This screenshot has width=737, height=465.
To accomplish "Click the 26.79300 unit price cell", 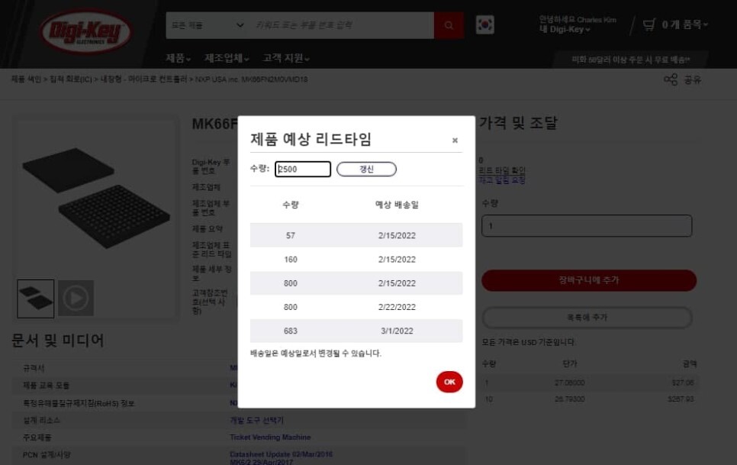I will click(x=569, y=399).
